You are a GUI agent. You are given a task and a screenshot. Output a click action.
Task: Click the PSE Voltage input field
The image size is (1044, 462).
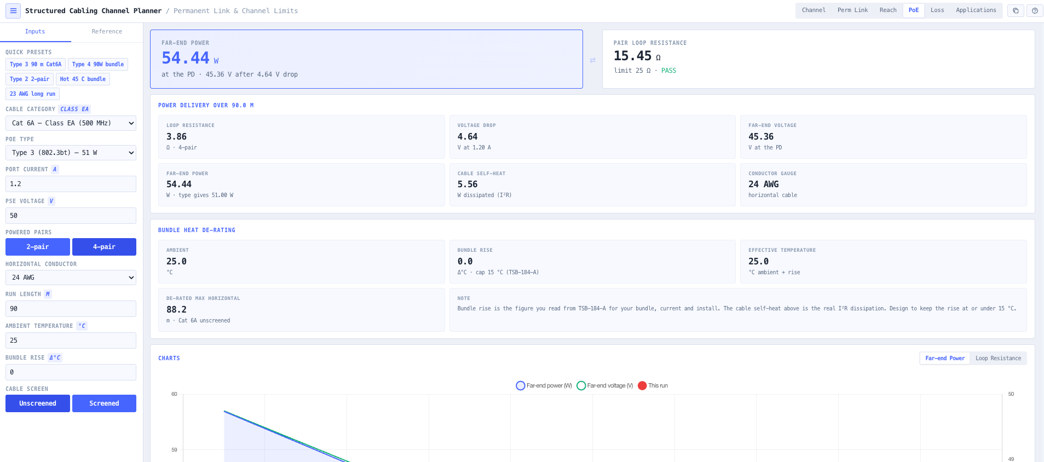coord(71,216)
